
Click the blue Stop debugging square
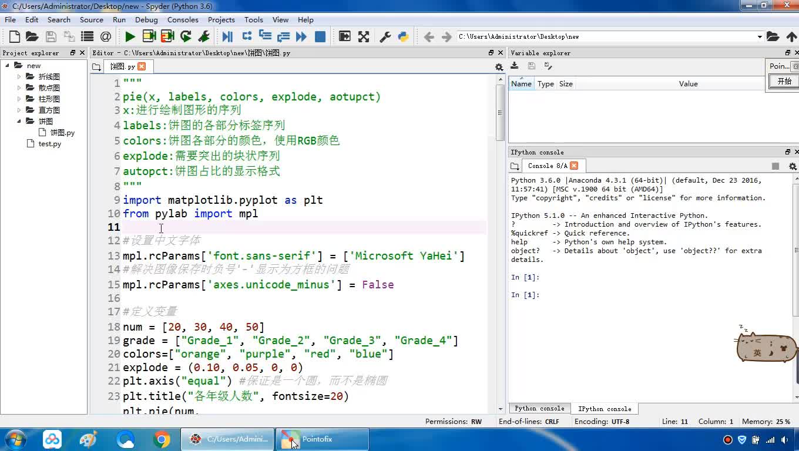320,36
